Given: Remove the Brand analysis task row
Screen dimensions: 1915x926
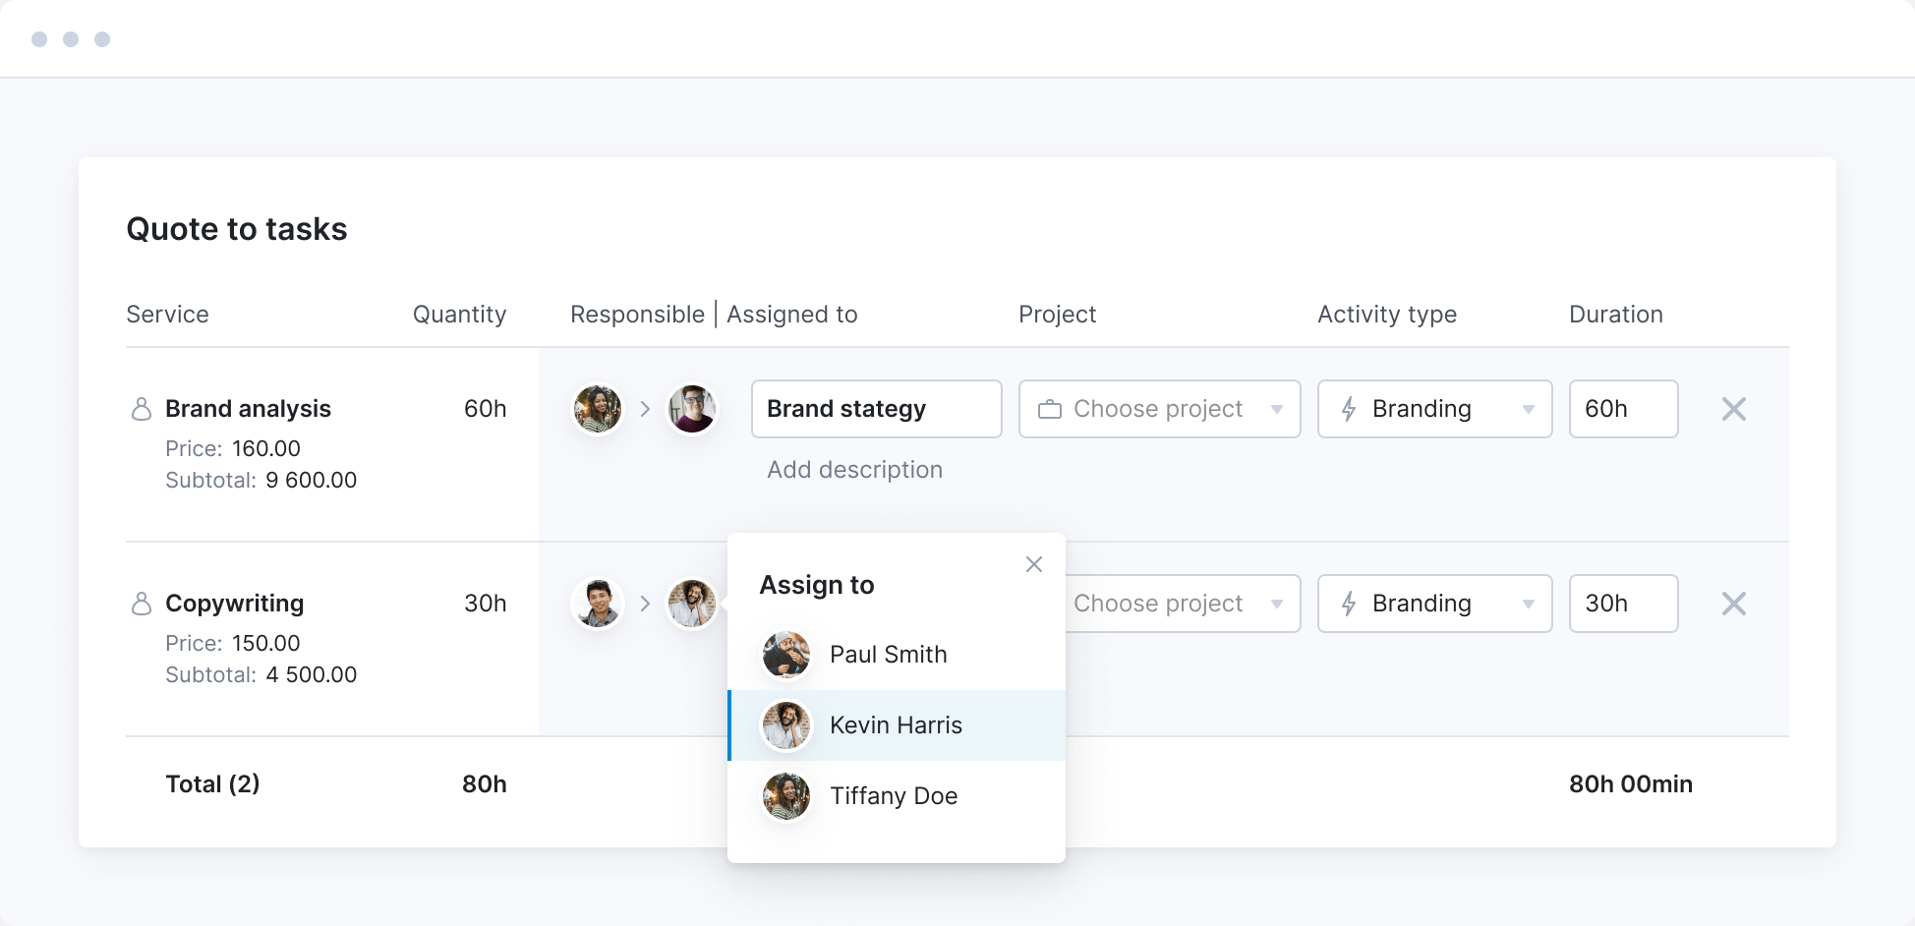Looking at the screenshot, I should tap(1733, 409).
